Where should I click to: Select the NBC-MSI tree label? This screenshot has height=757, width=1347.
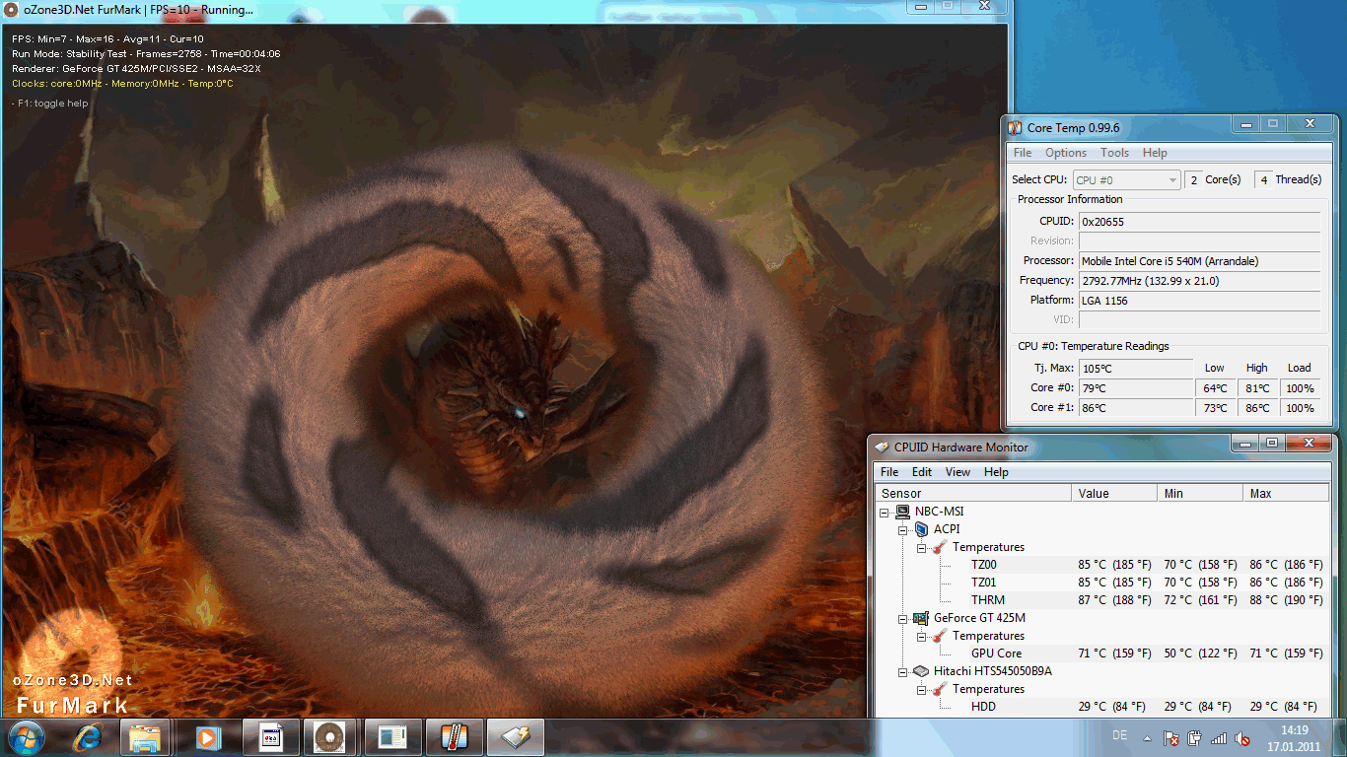click(940, 512)
